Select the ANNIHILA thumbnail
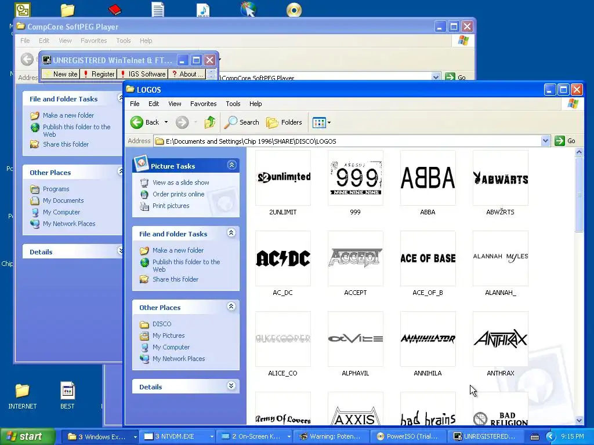This screenshot has width=594, height=445. (x=428, y=340)
